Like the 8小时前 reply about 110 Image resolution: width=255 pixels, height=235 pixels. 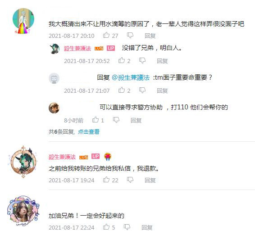point(96,120)
